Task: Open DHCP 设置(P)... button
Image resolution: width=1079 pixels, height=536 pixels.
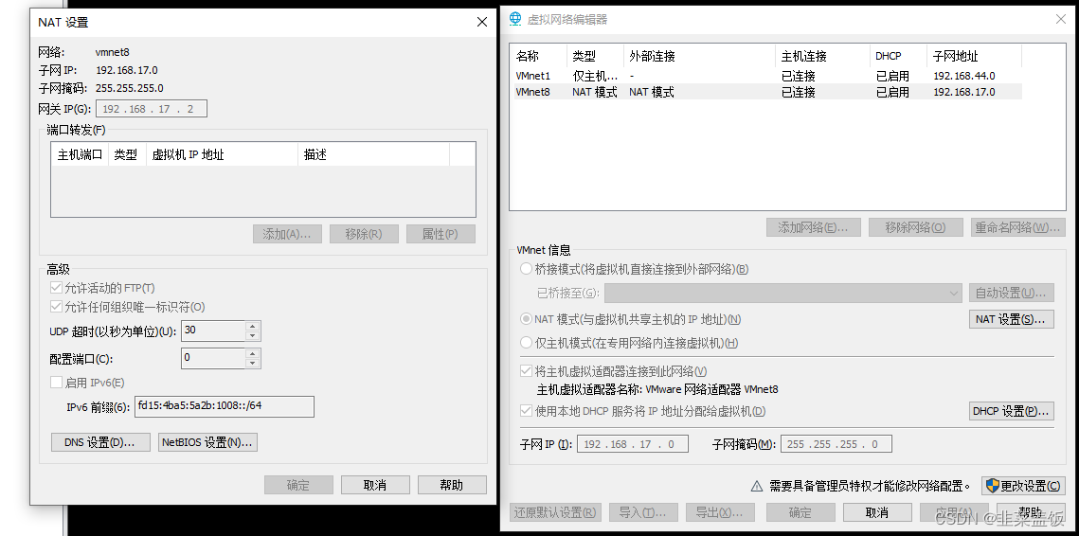Action: [x=1011, y=411]
